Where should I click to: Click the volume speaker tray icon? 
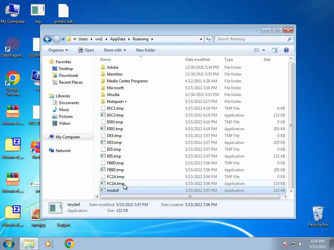tap(301, 244)
